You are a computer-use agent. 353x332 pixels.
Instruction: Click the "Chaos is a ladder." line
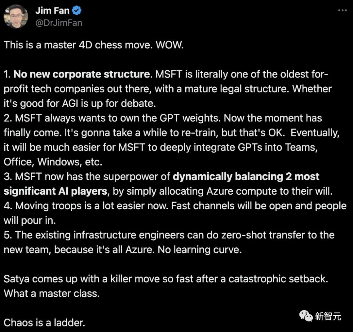[44, 323]
